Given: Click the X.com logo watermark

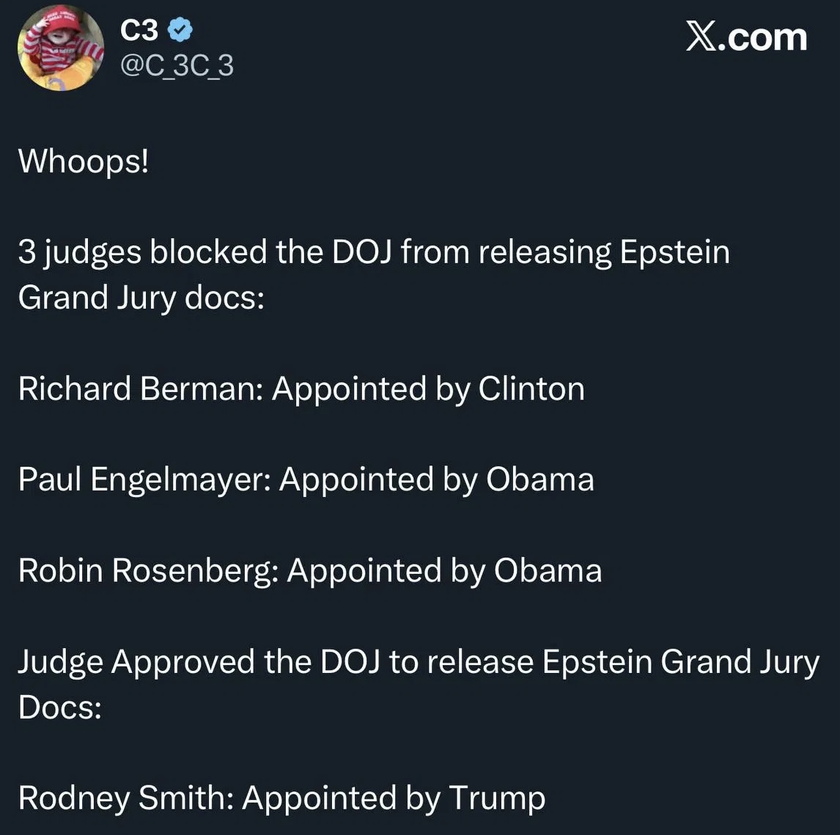Looking at the screenshot, I should 746,37.
